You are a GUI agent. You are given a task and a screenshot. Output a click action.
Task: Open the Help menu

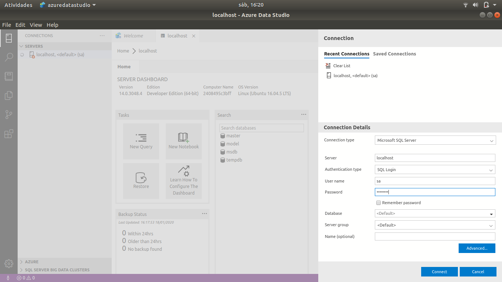click(x=53, y=25)
